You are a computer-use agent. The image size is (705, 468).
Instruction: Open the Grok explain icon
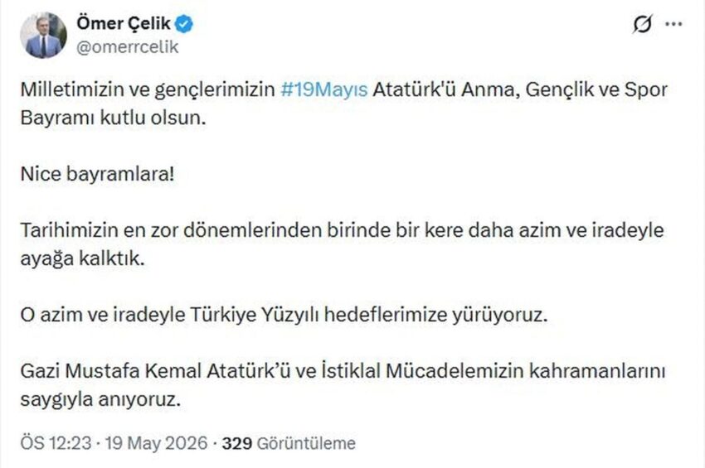pyautogui.click(x=642, y=24)
